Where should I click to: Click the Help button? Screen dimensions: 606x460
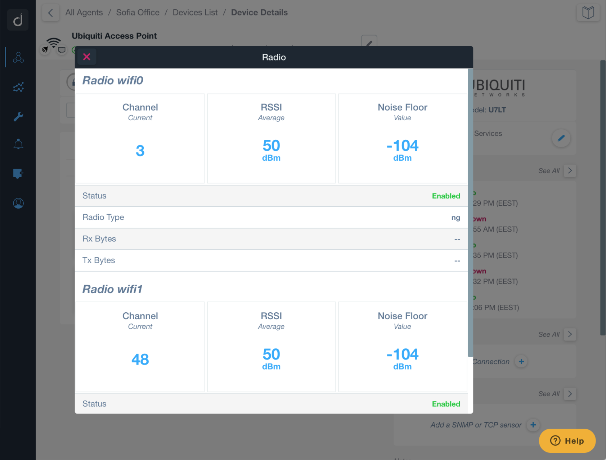click(x=567, y=441)
